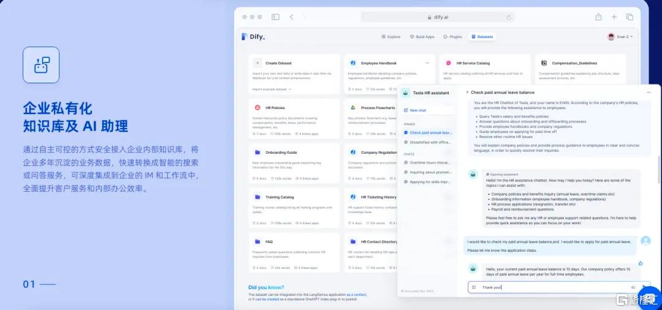Like the bot's leave balance reply
This screenshot has height=310, width=662.
(x=641, y=263)
